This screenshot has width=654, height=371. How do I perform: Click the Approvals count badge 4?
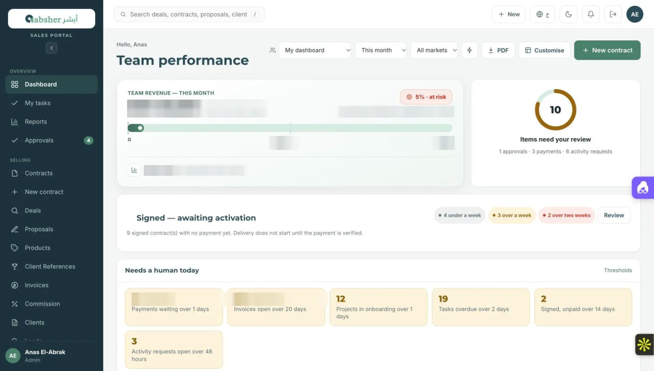[x=88, y=140]
